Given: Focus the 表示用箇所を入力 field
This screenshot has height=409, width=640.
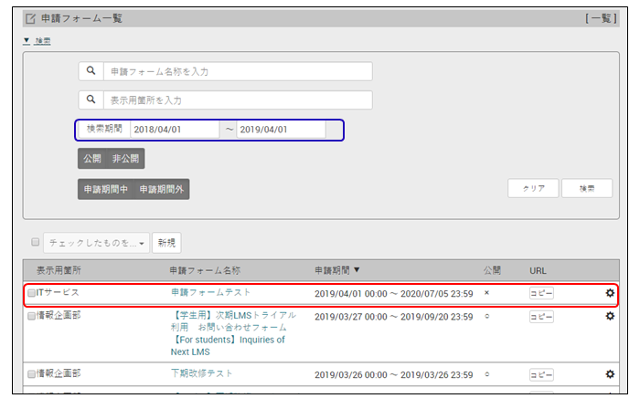Looking at the screenshot, I should point(238,100).
